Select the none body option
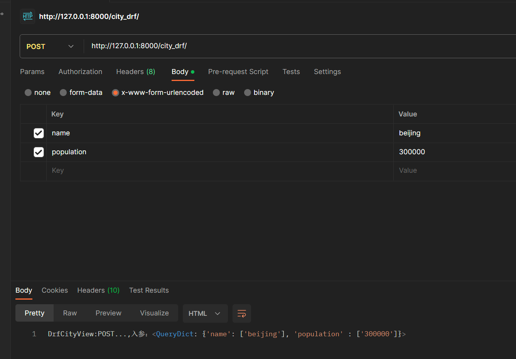Screen dimensions: 516x359 tap(28, 93)
